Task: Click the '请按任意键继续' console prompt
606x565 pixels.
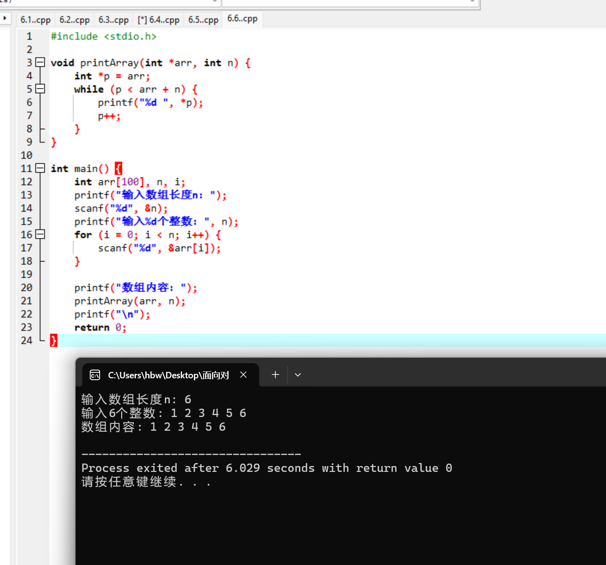Action: 146,482
